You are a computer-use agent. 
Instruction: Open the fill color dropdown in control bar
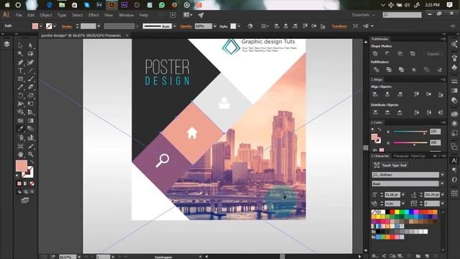tap(41, 26)
